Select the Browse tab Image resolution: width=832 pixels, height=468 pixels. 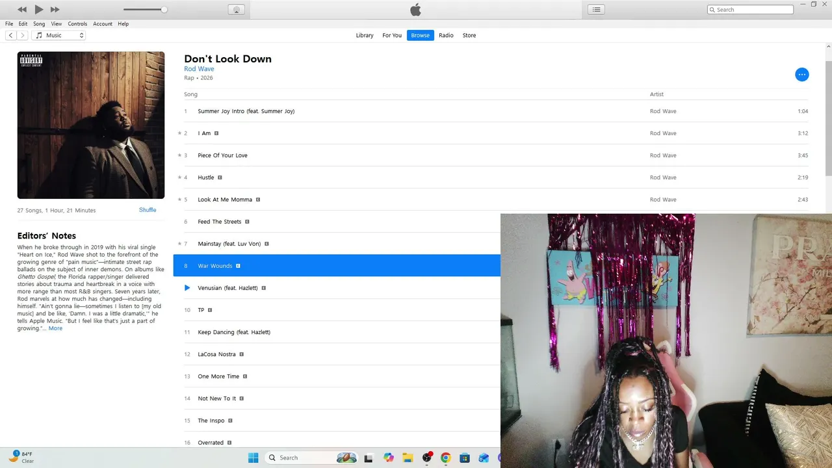[x=420, y=35]
